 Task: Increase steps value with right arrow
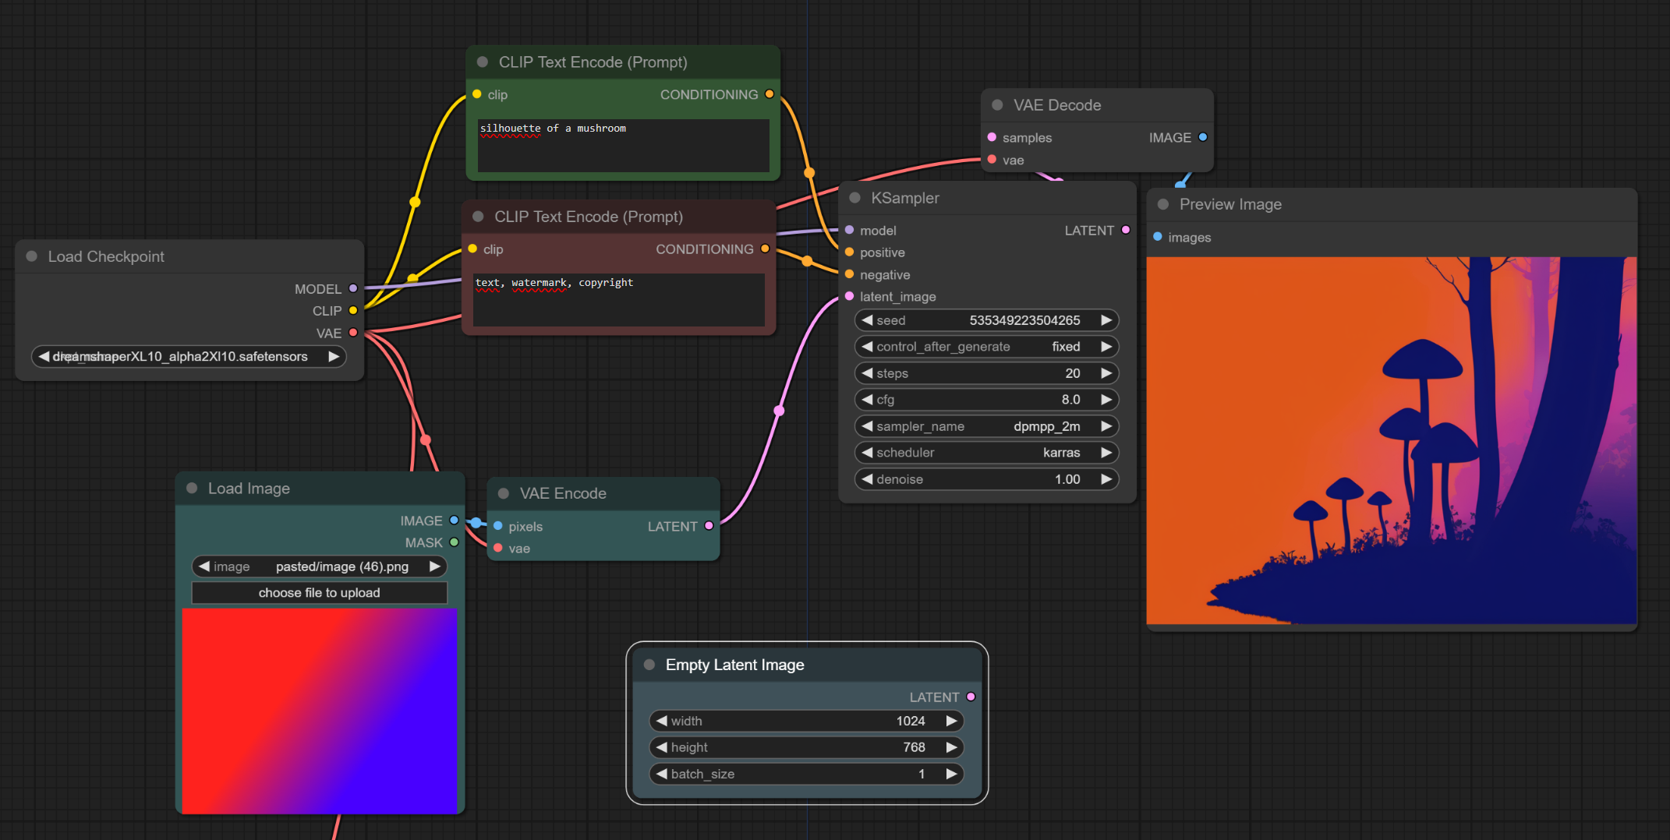pyautogui.click(x=1106, y=373)
